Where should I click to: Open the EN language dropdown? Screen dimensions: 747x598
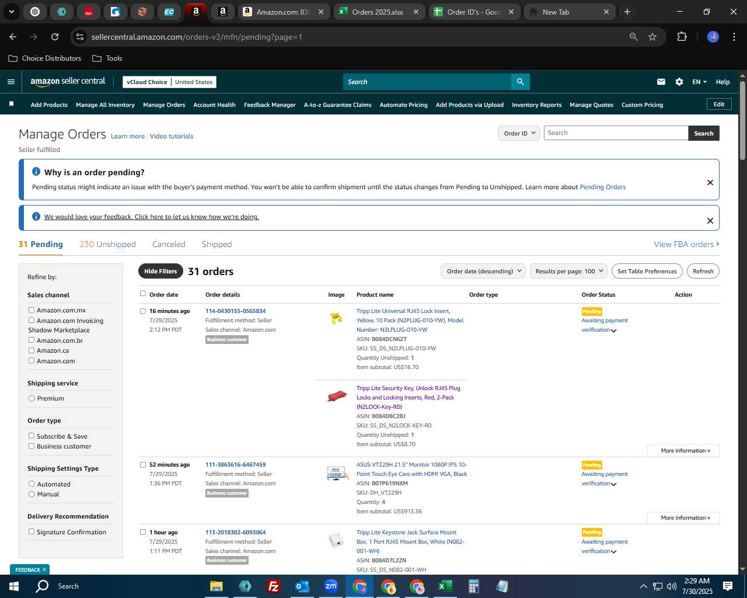tap(699, 82)
